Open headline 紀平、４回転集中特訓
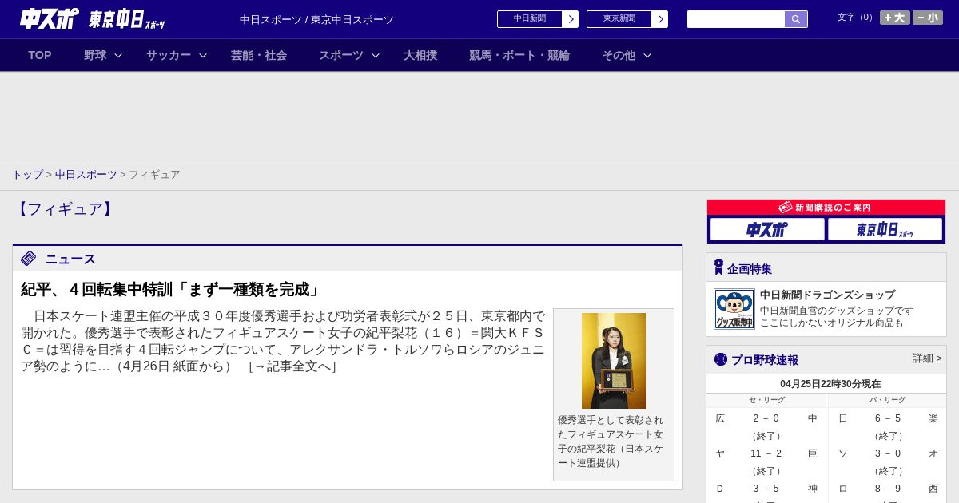Image resolution: width=959 pixels, height=503 pixels. tap(171, 289)
